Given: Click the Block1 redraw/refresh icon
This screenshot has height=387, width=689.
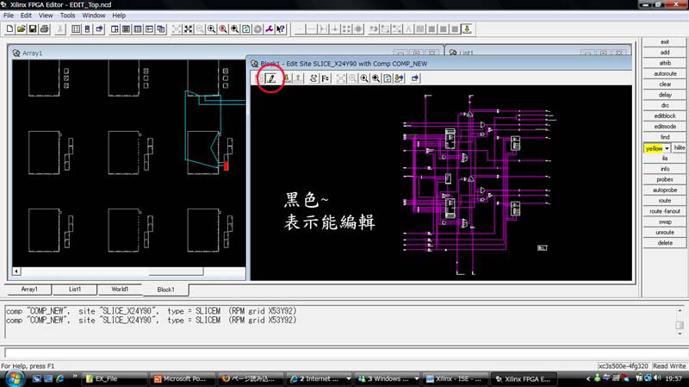Looking at the screenshot, I should click(x=387, y=78).
